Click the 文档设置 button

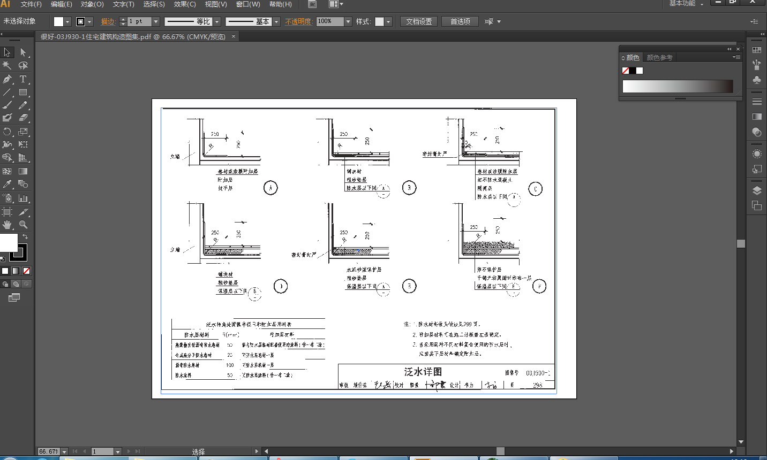419,22
